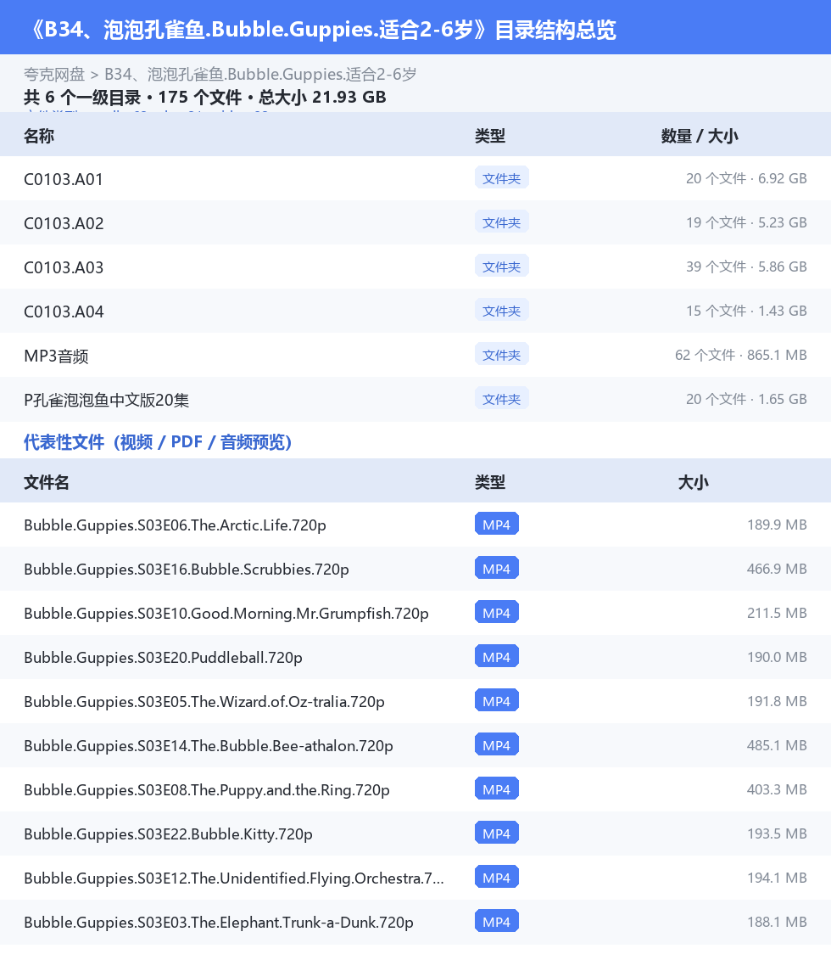Click the MP4 badge for Elephant.Trunk-a-Dunk
Image resolution: width=831 pixels, height=971 pixels.
[x=496, y=922]
